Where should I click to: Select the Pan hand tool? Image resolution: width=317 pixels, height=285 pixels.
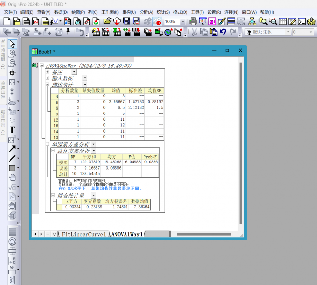pos(12,178)
